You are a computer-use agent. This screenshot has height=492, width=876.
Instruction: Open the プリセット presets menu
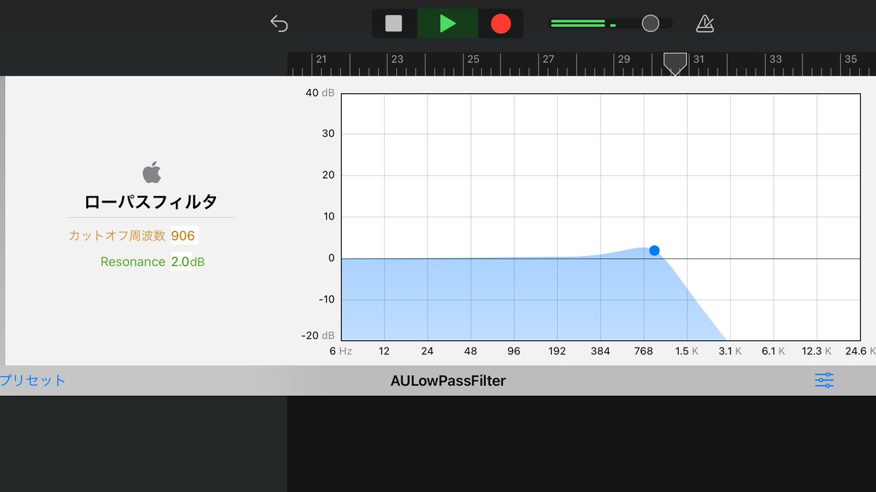(x=33, y=380)
